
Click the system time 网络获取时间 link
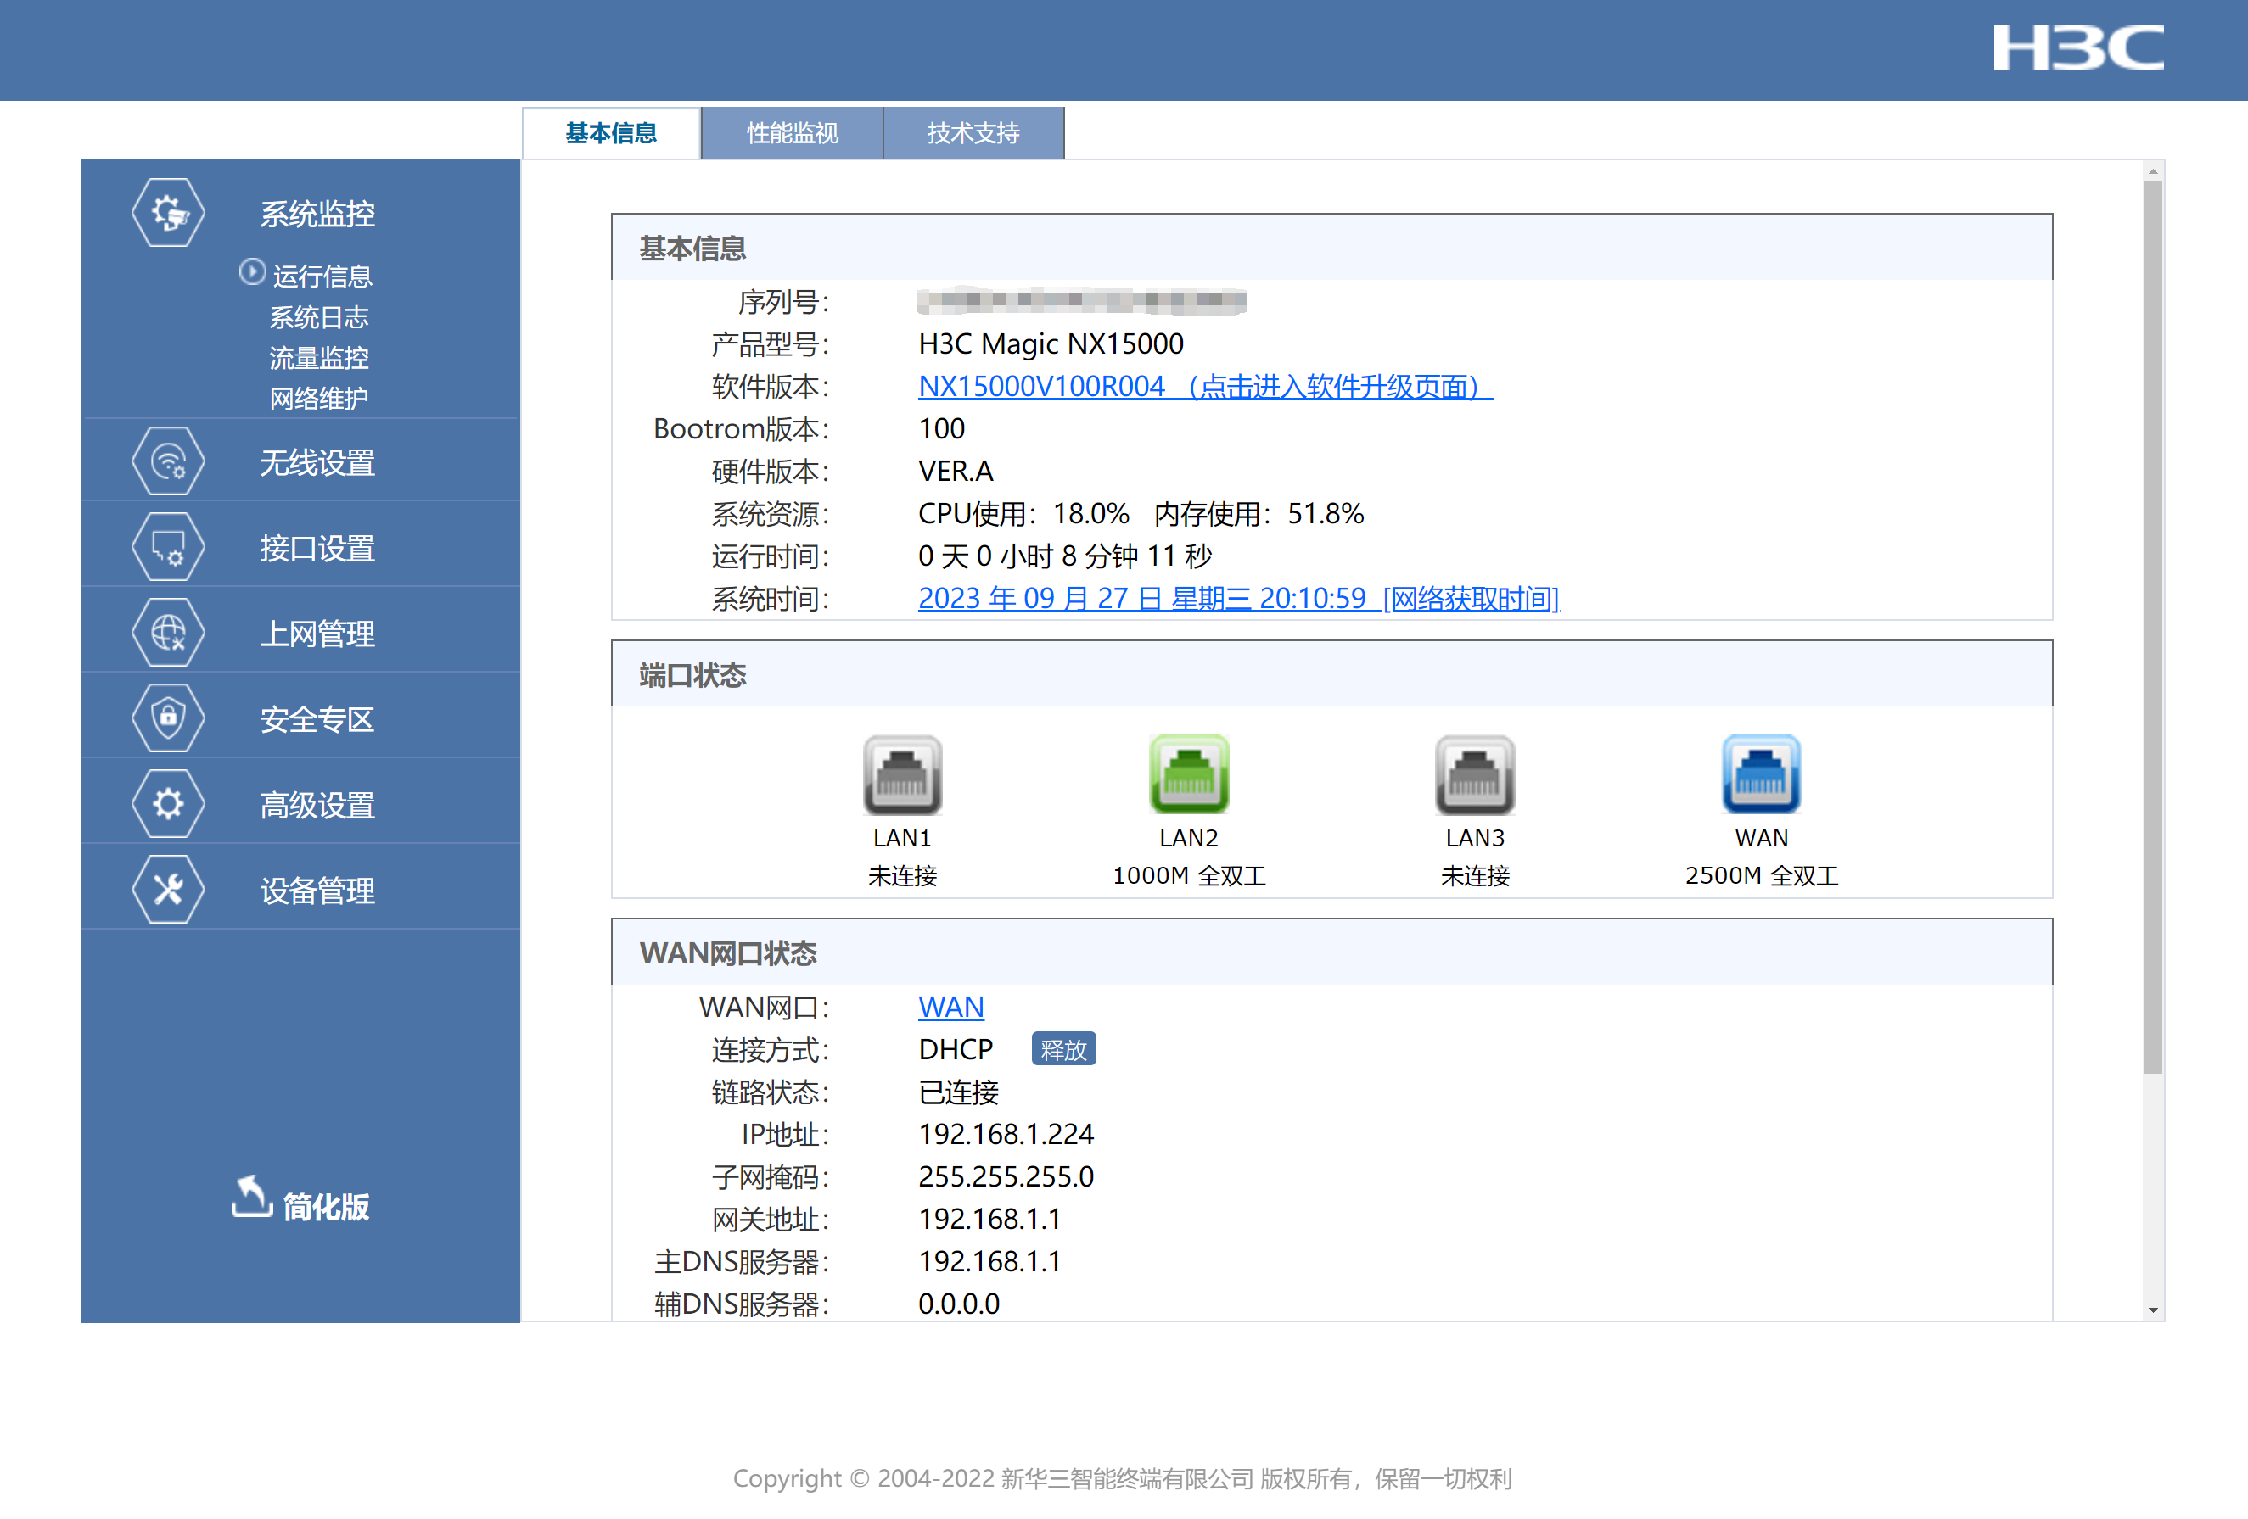(x=1238, y=599)
